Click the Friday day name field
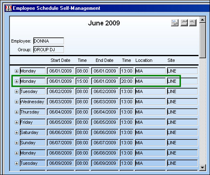 [32, 122]
